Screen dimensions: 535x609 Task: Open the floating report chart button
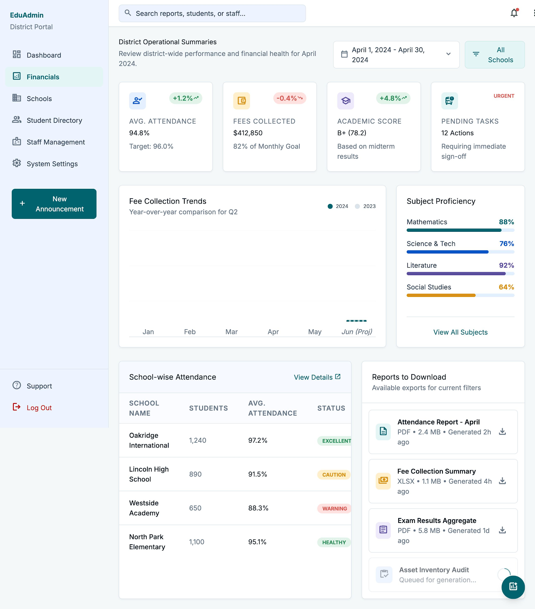[513, 587]
